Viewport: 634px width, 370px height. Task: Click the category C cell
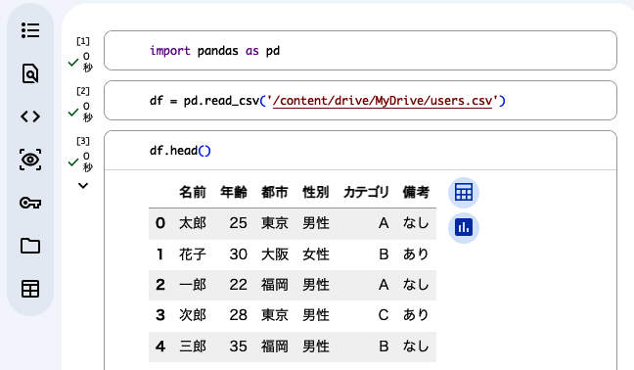(384, 315)
